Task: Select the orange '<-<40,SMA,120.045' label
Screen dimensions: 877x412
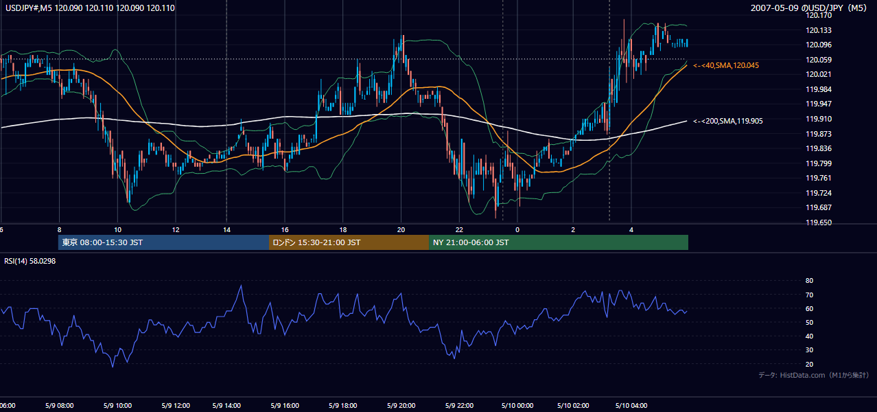Action: [x=725, y=65]
